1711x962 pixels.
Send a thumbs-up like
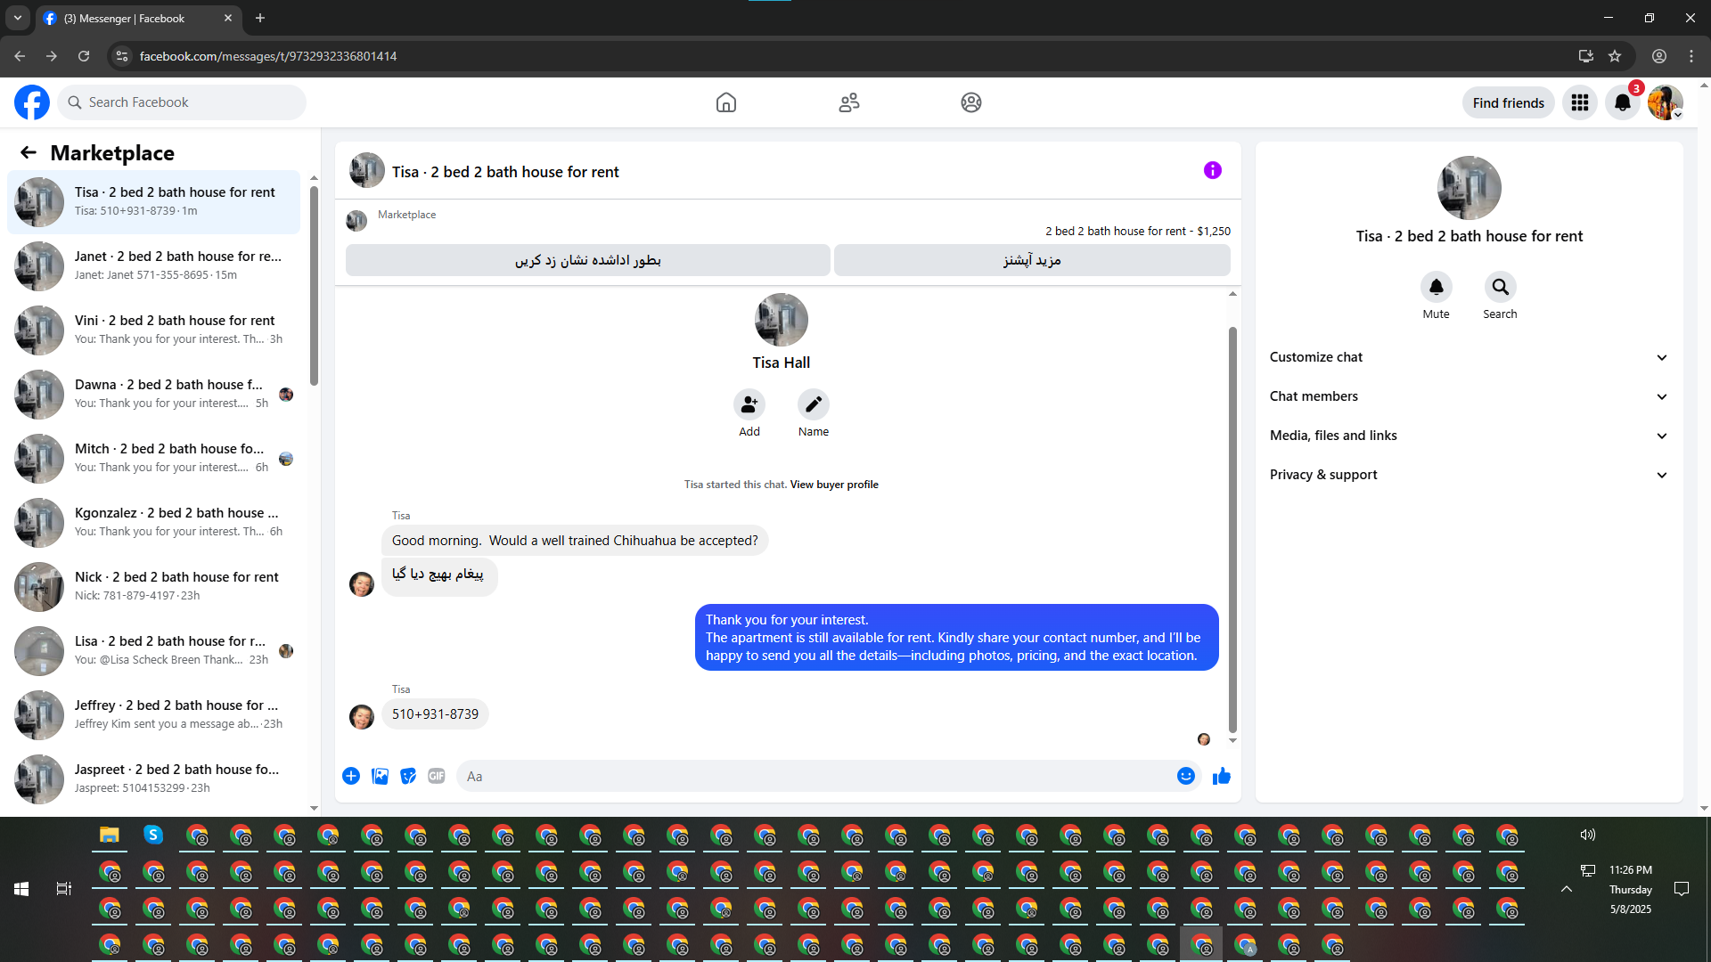pyautogui.click(x=1222, y=776)
